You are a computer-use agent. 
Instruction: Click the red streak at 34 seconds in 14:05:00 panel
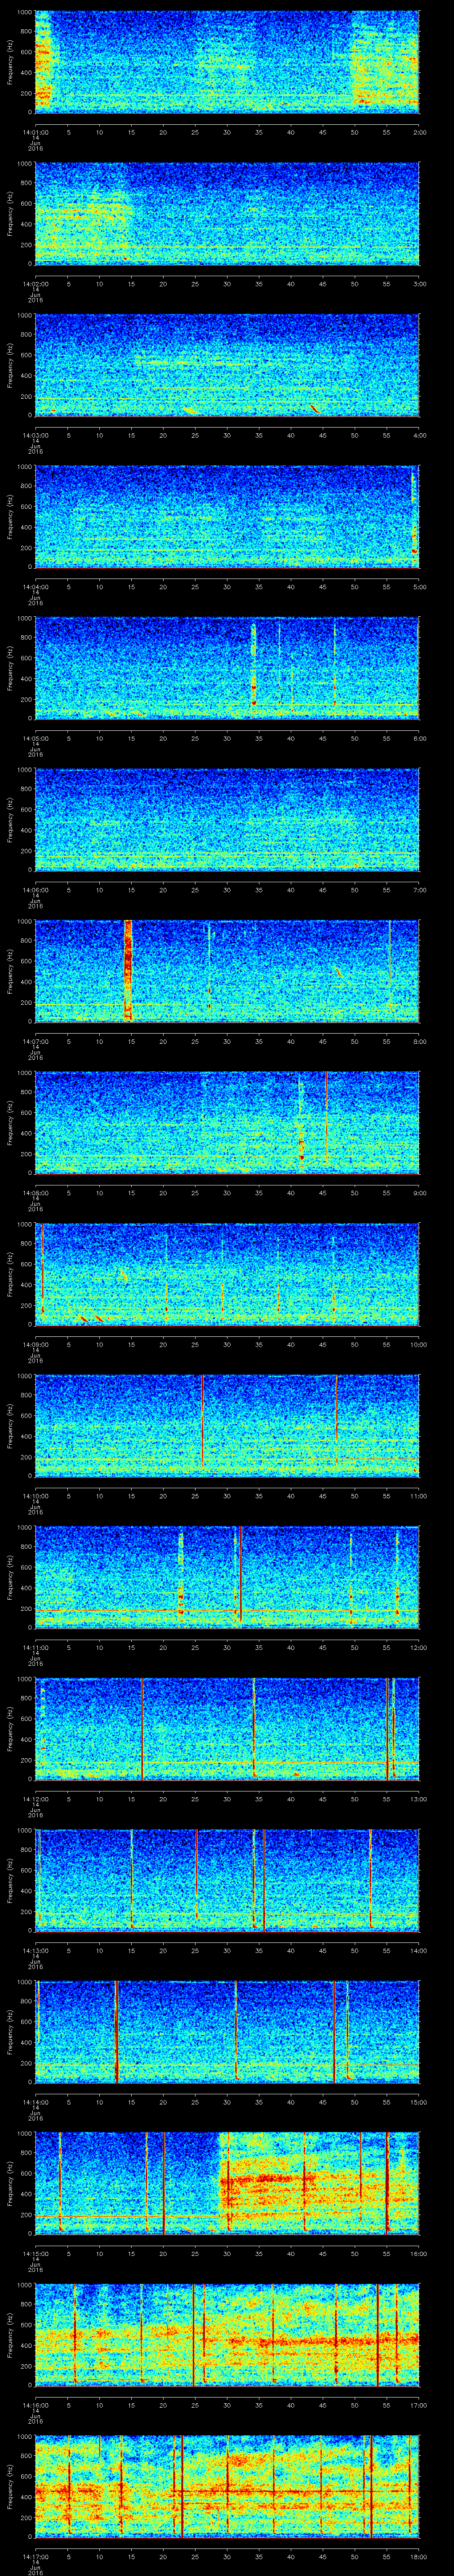pos(254,680)
